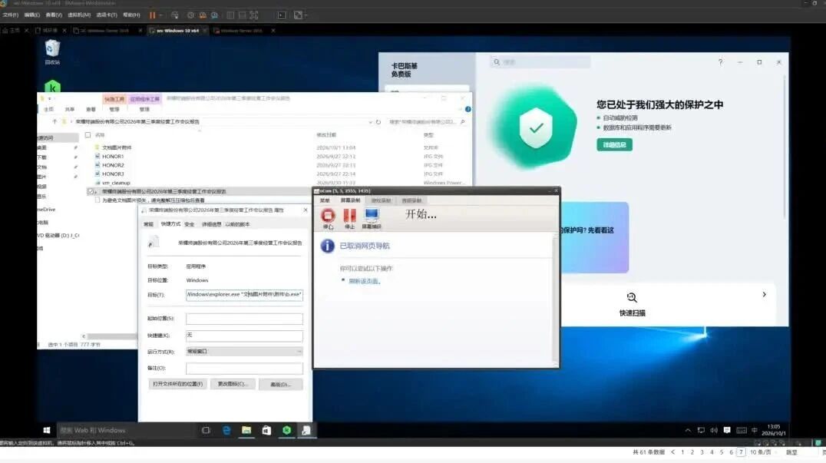Screen dimensions: 826x463
Task: Open VMware 编辑(E) menu
Action: point(31,15)
